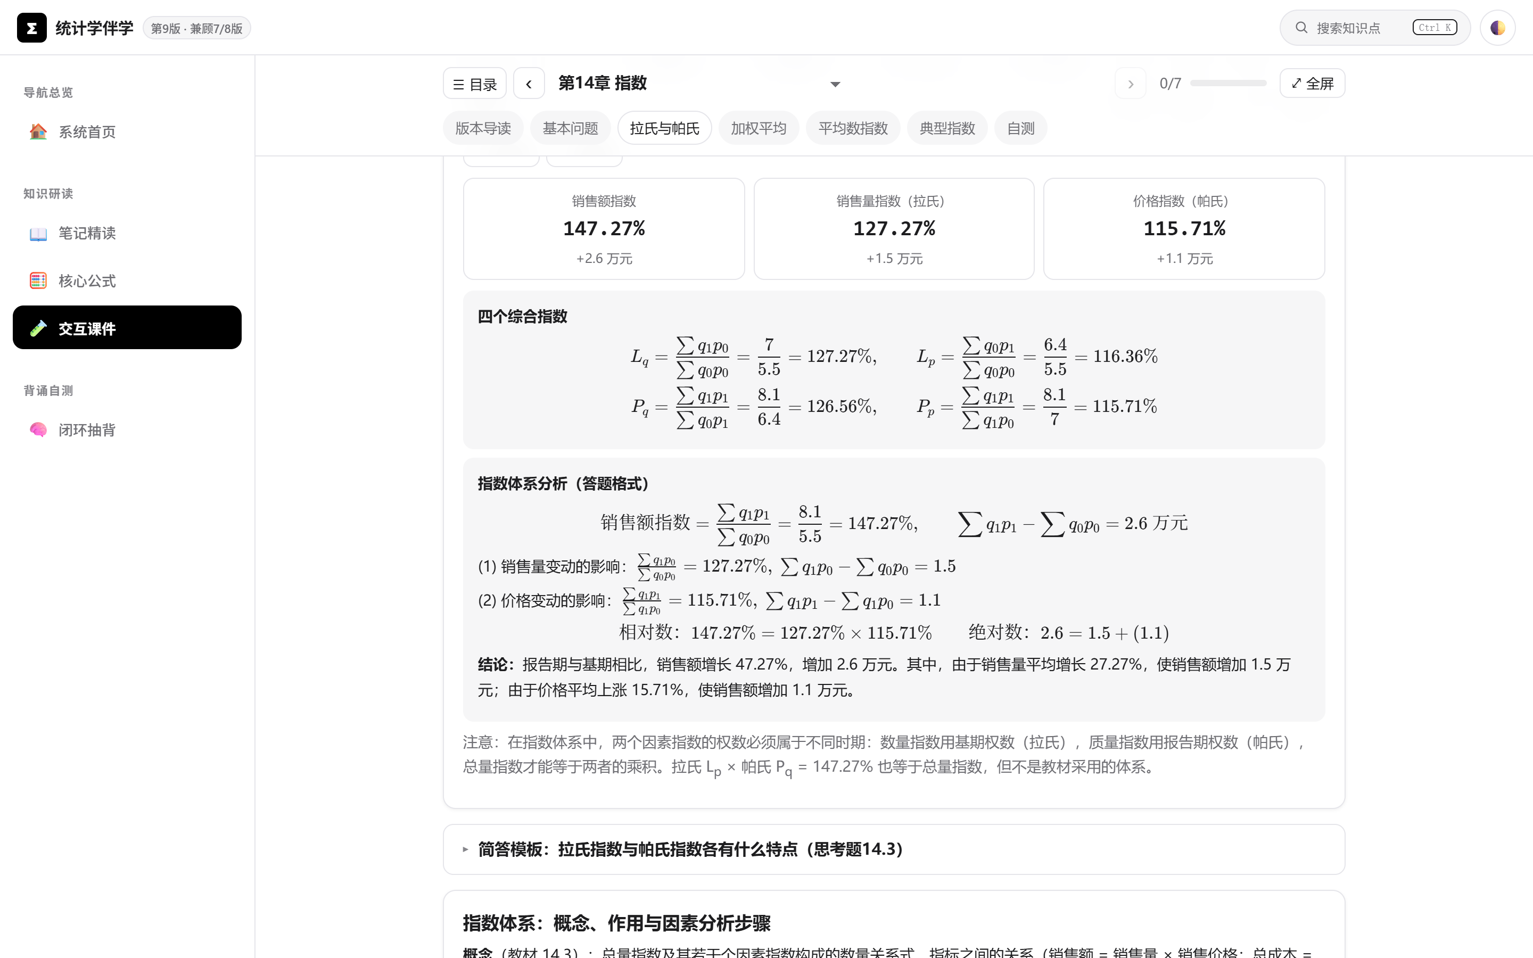Toggle the dark mode theme button

1497,27
